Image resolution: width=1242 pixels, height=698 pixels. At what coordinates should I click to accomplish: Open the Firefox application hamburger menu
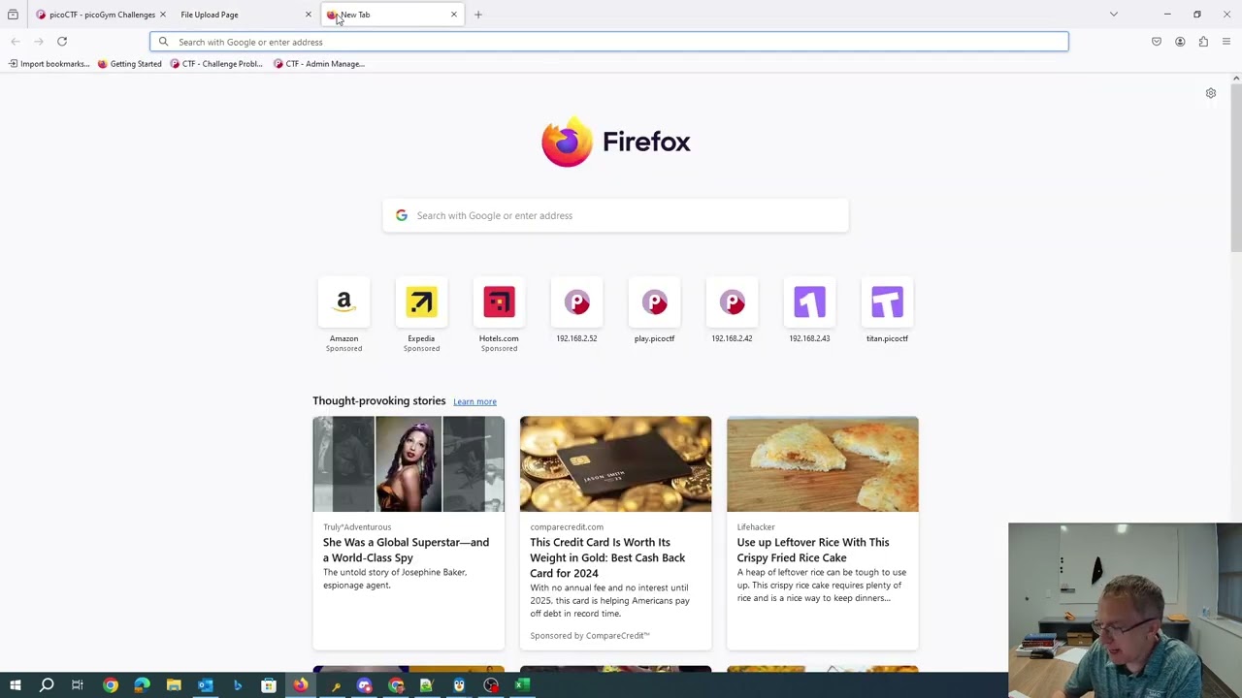[x=1226, y=42]
